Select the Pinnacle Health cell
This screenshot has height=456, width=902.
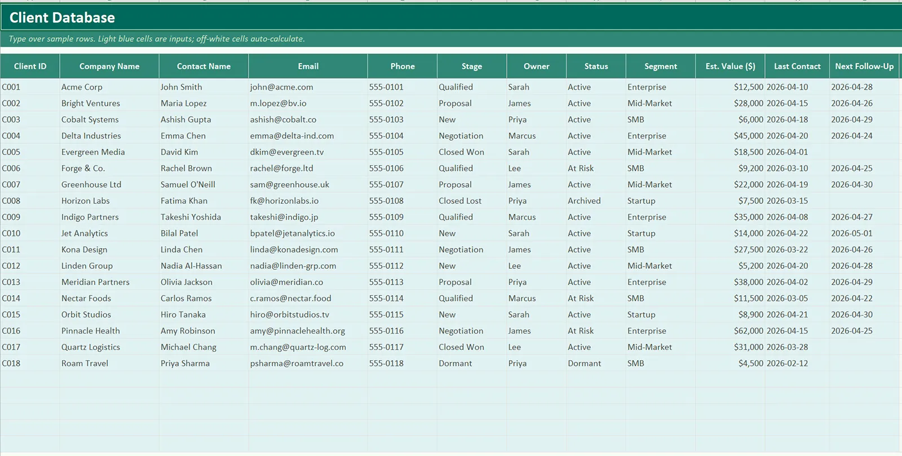tap(109, 331)
